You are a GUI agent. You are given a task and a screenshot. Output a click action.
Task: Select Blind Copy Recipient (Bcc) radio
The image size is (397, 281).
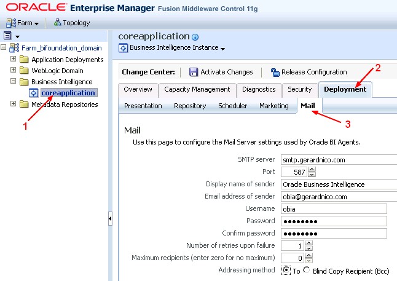click(307, 270)
